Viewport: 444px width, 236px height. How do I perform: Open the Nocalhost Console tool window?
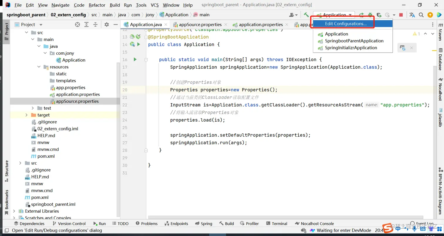click(x=314, y=223)
